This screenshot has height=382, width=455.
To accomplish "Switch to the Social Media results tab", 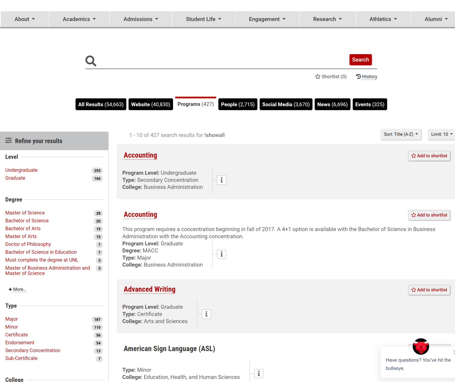I will coord(286,104).
